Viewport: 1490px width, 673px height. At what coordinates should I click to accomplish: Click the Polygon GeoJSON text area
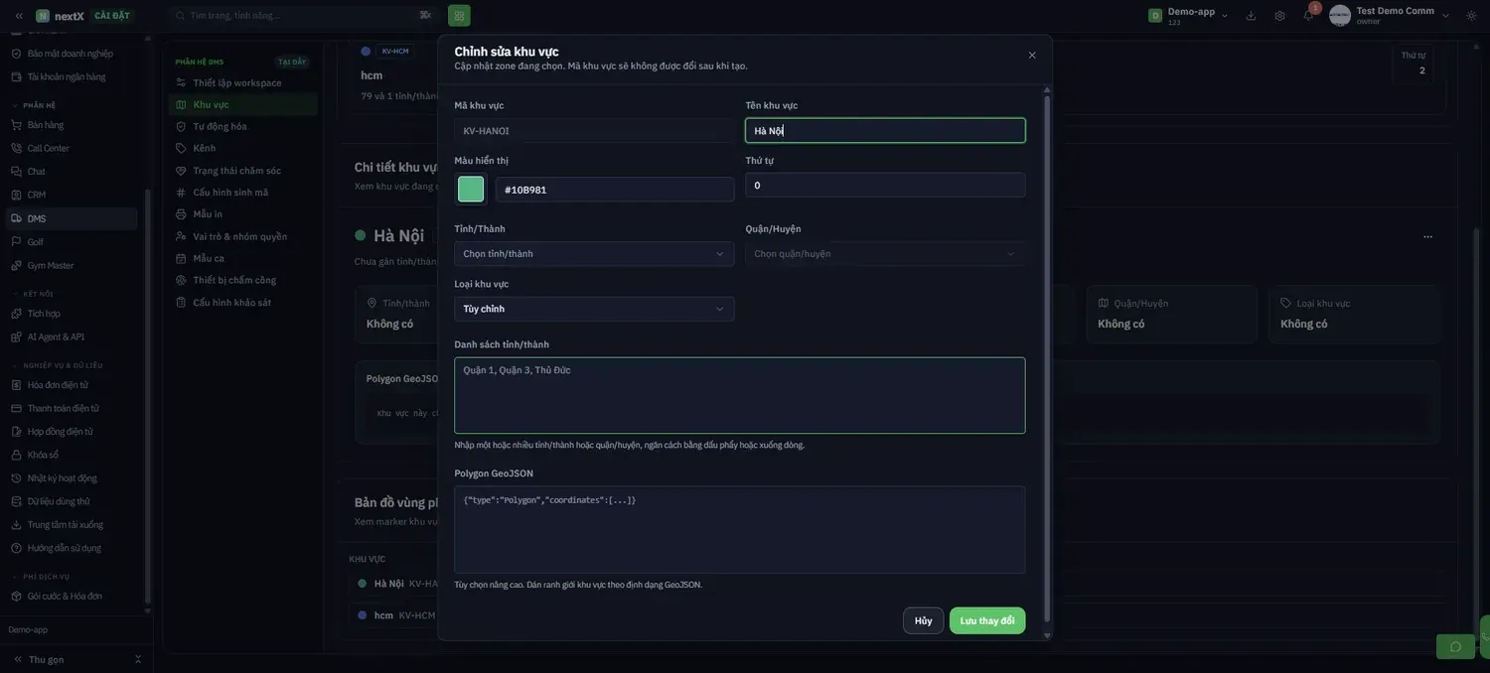pos(740,530)
